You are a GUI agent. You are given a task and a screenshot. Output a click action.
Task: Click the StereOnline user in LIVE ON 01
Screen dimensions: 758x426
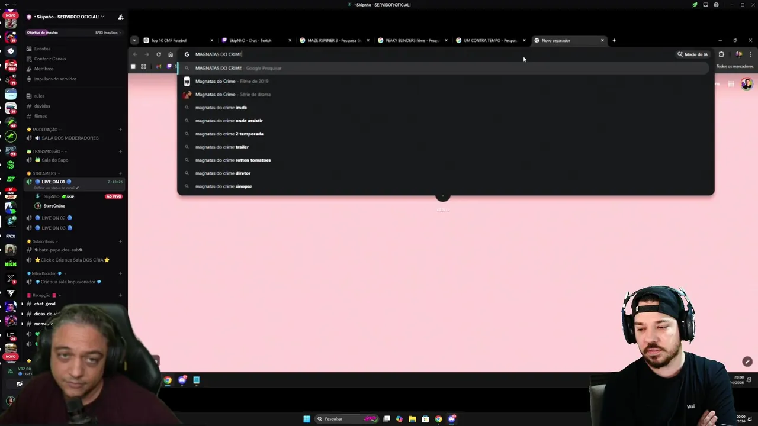coord(54,206)
